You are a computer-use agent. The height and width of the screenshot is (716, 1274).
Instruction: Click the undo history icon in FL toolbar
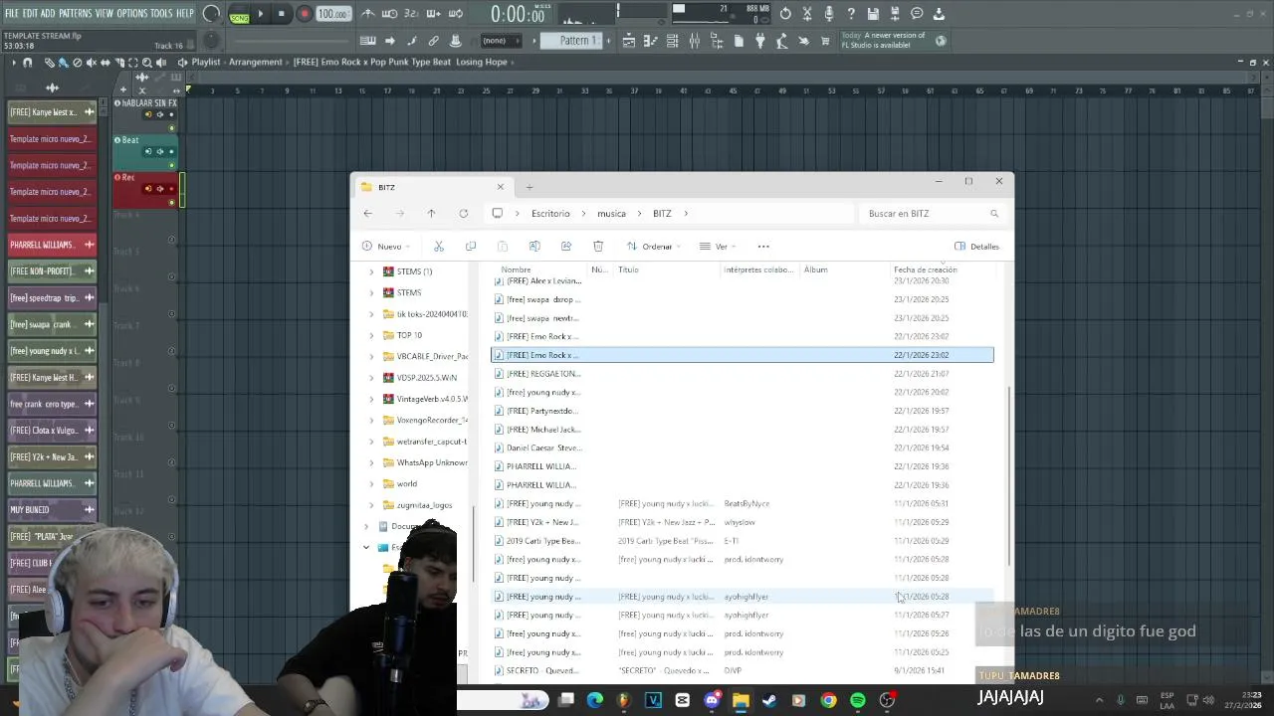(x=785, y=14)
